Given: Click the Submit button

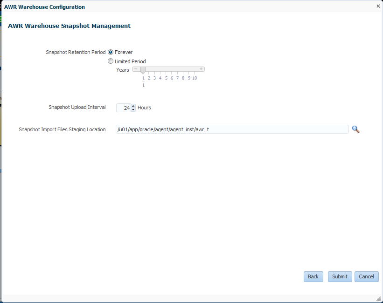Looking at the screenshot, I should click(340, 276).
